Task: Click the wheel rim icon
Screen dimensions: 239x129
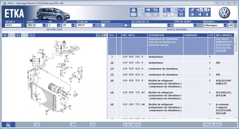Action: [155, 14]
